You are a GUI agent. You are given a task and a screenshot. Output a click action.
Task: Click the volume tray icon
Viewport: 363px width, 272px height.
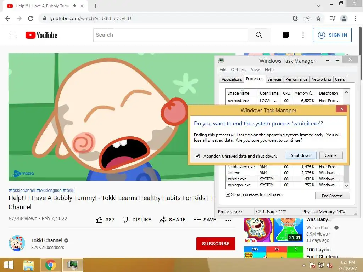point(330,265)
